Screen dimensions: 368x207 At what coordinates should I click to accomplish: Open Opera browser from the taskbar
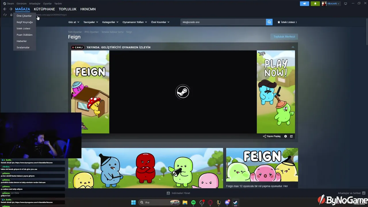point(210,202)
